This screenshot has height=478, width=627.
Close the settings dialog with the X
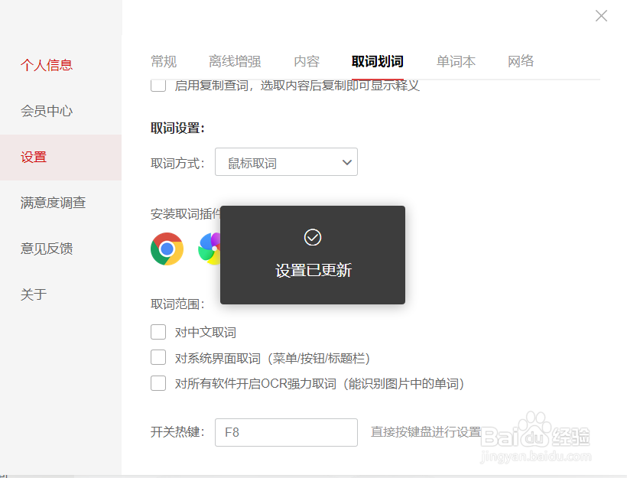click(x=601, y=15)
